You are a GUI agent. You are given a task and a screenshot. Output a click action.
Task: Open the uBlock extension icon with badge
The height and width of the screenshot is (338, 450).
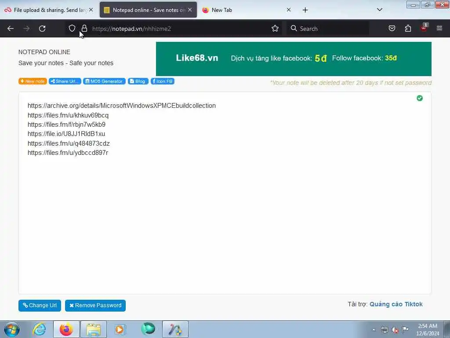click(424, 28)
